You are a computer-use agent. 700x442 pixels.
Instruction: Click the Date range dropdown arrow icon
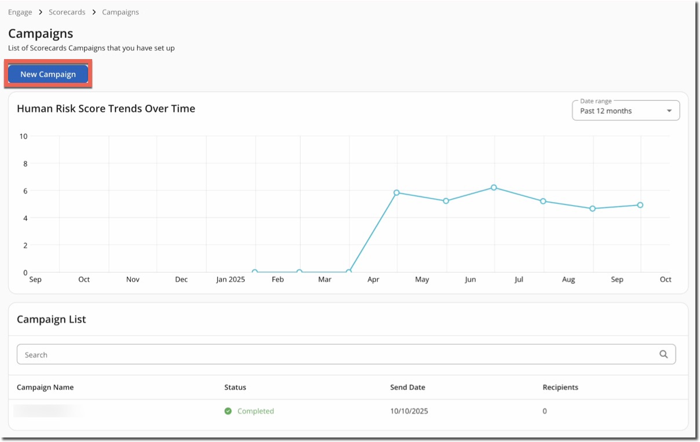(x=670, y=111)
